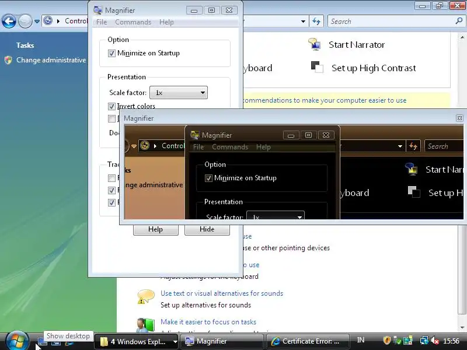467x350 pixels.
Task: Open the Magnifier Help menu
Action: [x=166, y=22]
